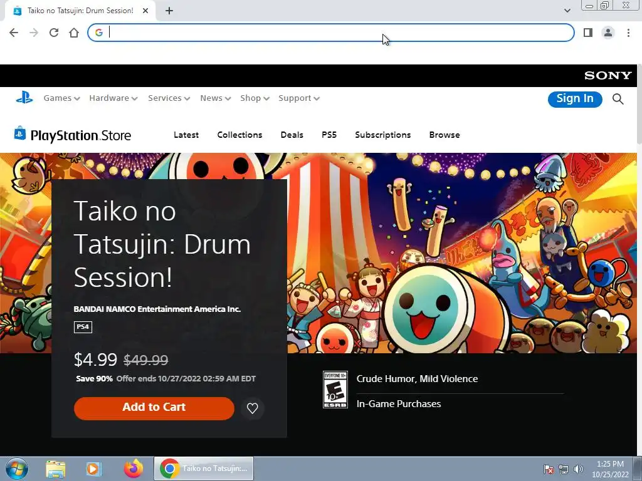Click the PlayStation logo icon

(x=24, y=98)
